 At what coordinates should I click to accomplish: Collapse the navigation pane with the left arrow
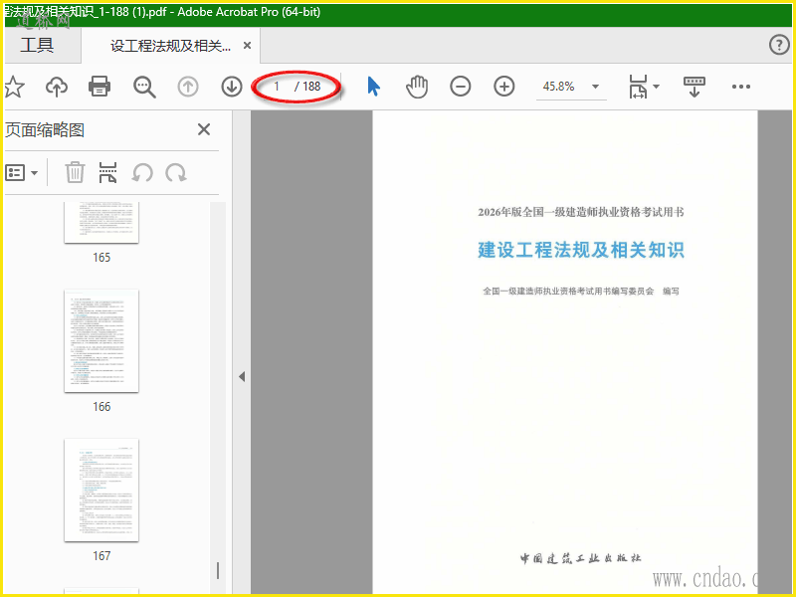click(242, 377)
